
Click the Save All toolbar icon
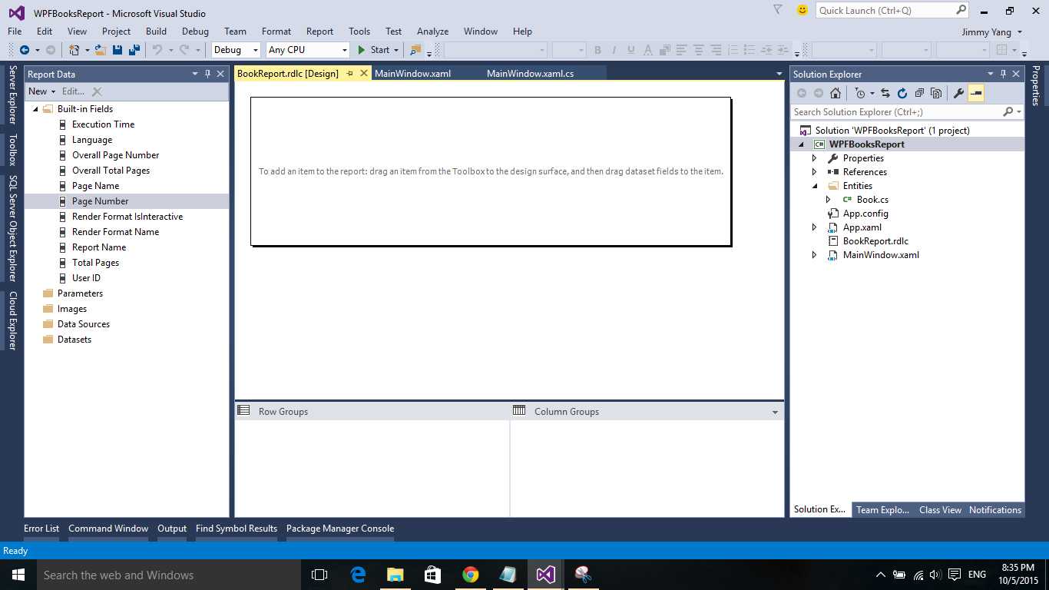[x=134, y=50]
